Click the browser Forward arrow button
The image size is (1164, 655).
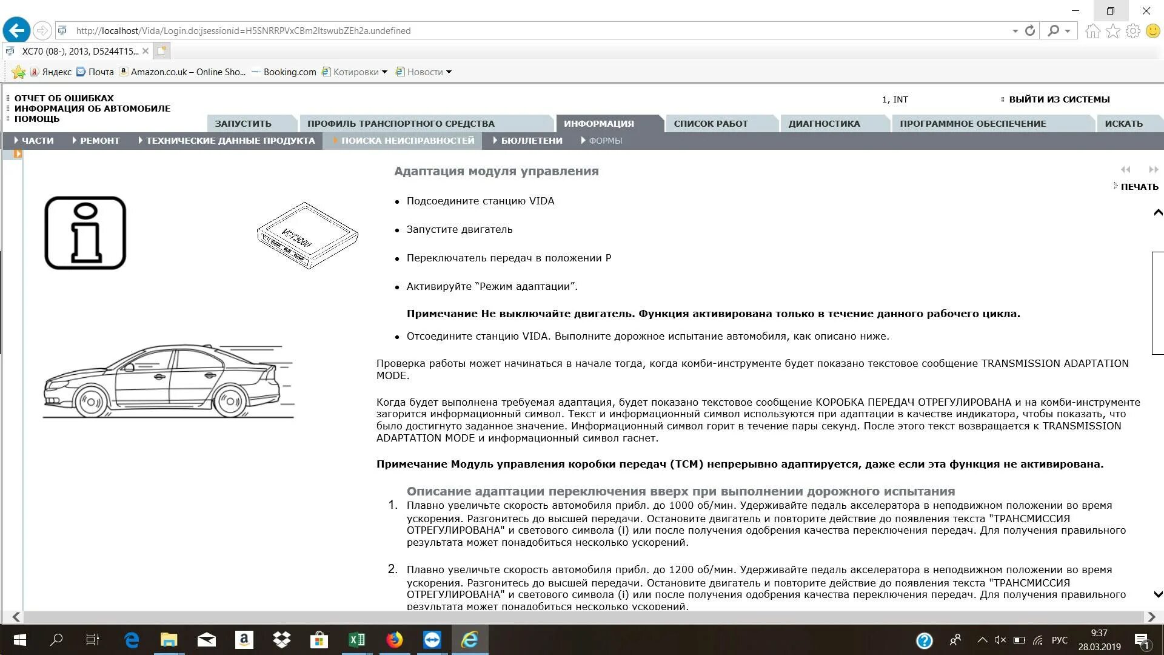coord(42,30)
